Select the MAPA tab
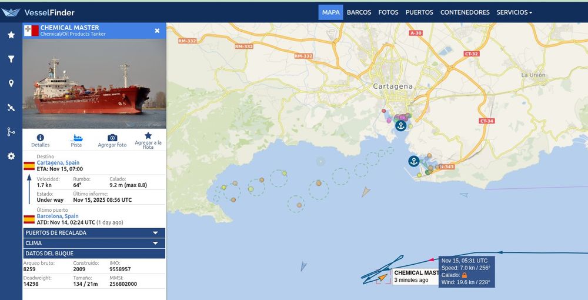This screenshot has height=300, width=588. pos(330,12)
